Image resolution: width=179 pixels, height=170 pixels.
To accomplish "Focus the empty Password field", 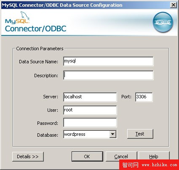I will tap(90, 123).
